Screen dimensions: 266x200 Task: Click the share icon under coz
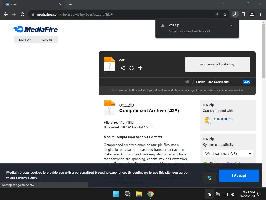(123, 68)
